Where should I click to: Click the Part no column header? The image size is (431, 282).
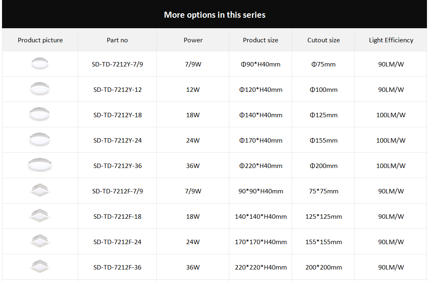(x=117, y=40)
